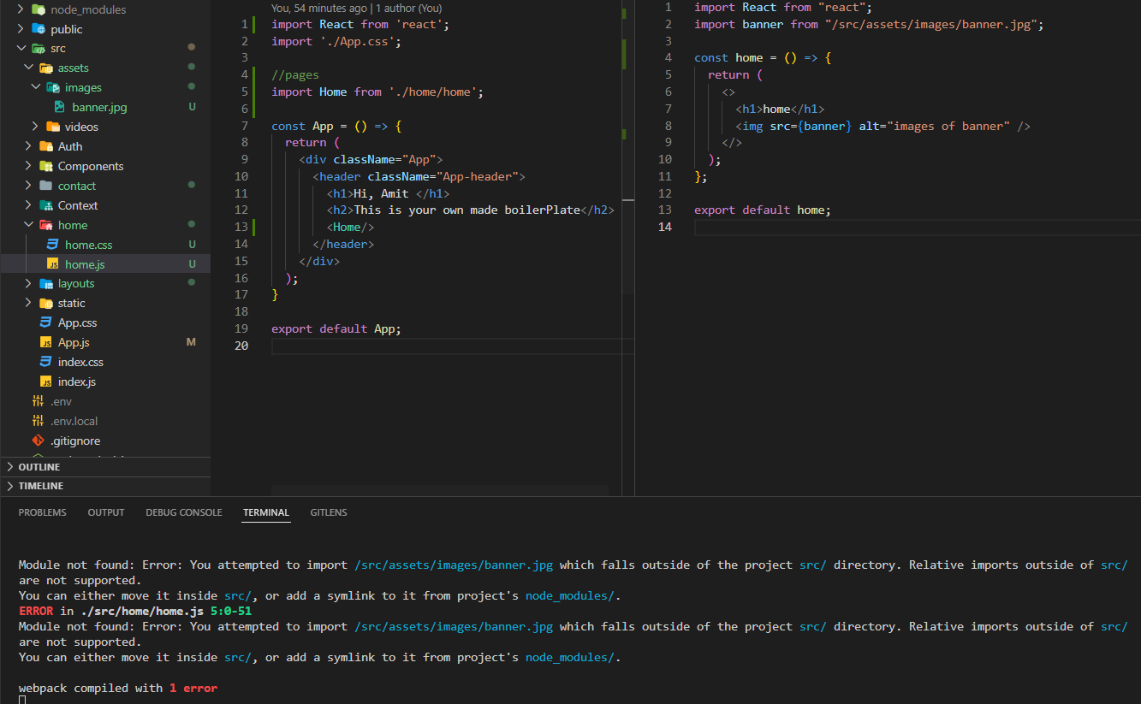Click the .env.local file icon

(38, 422)
